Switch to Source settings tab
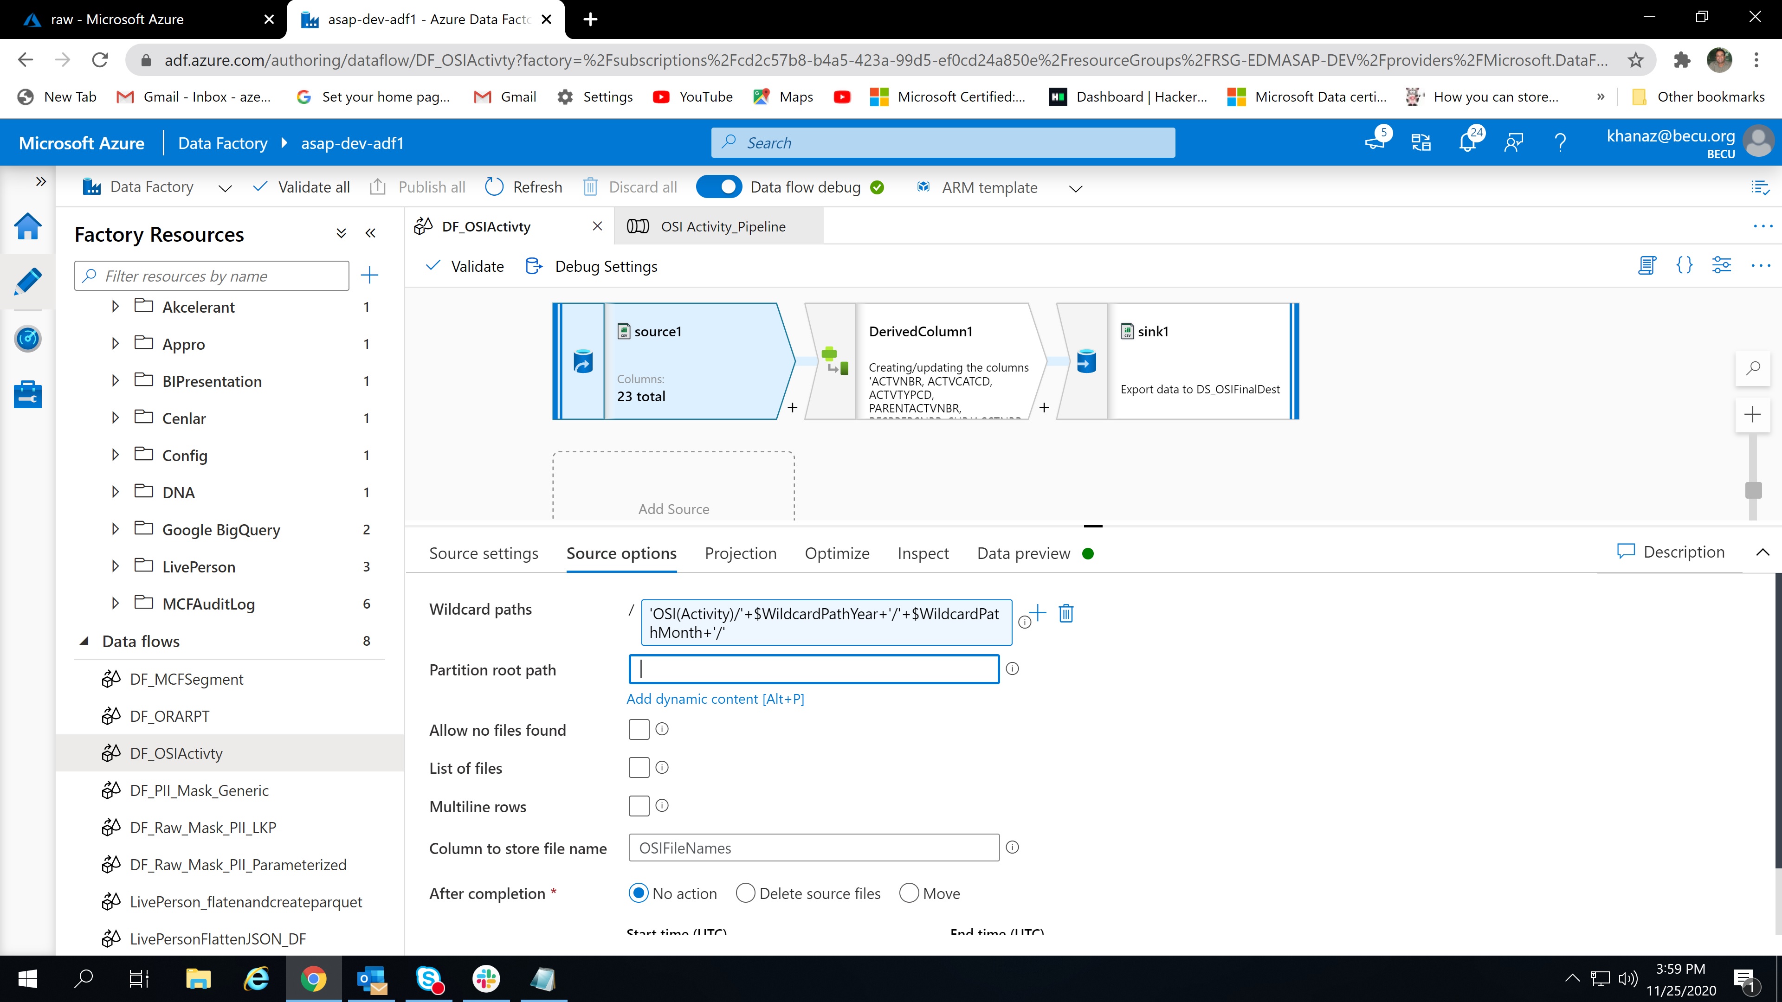 484,553
